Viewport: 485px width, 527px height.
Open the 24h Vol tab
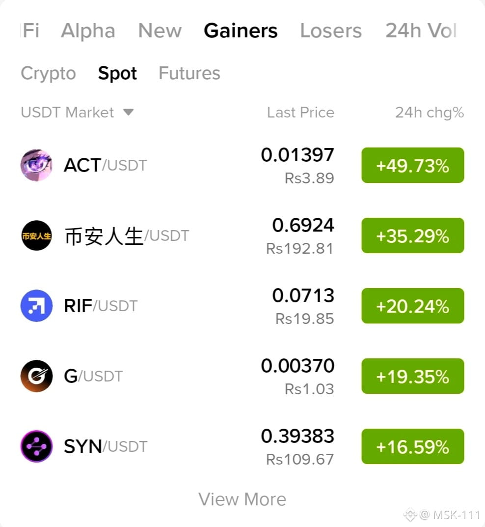[x=421, y=31]
